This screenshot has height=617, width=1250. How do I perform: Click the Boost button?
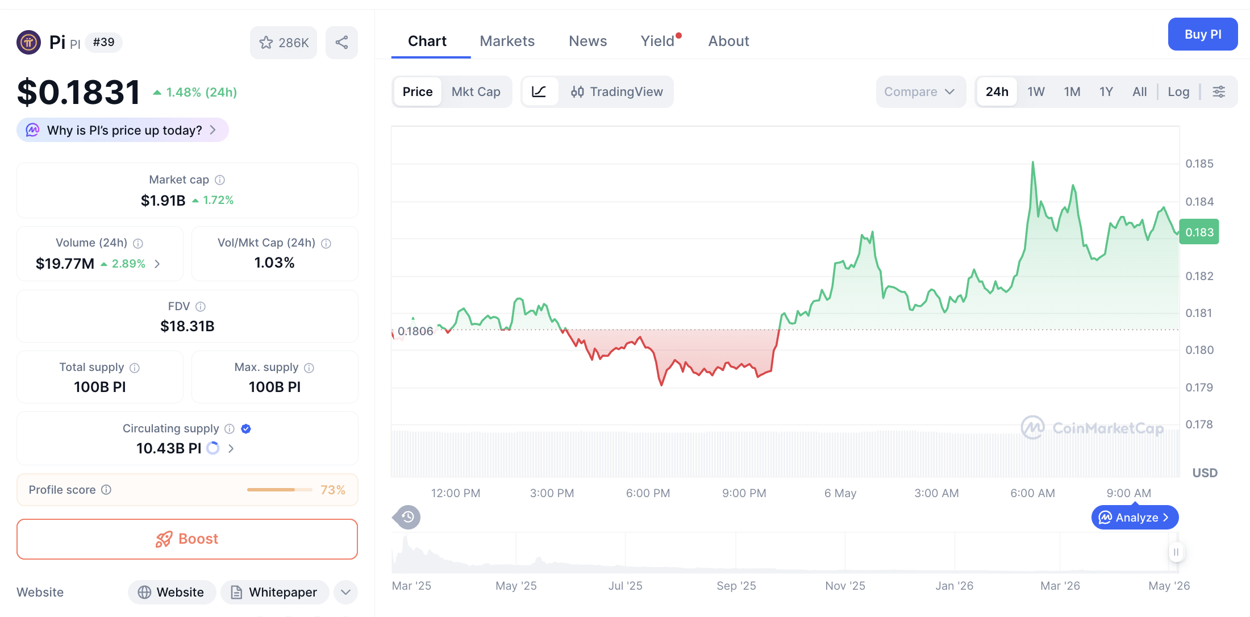(188, 539)
